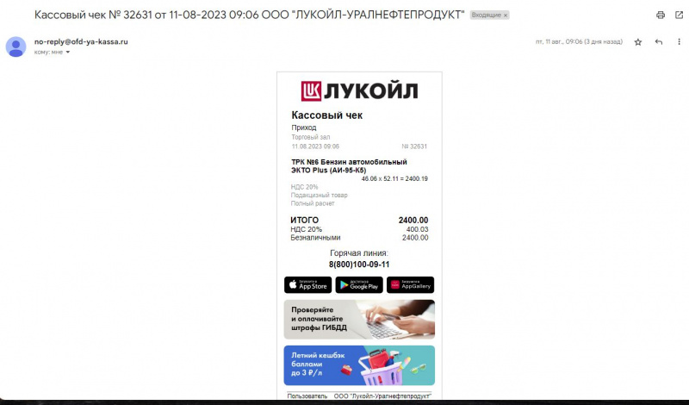The width and height of the screenshot is (689, 405).
Task: Expand recipient details arrow next to 'кому: мне'
Action: coord(68,52)
